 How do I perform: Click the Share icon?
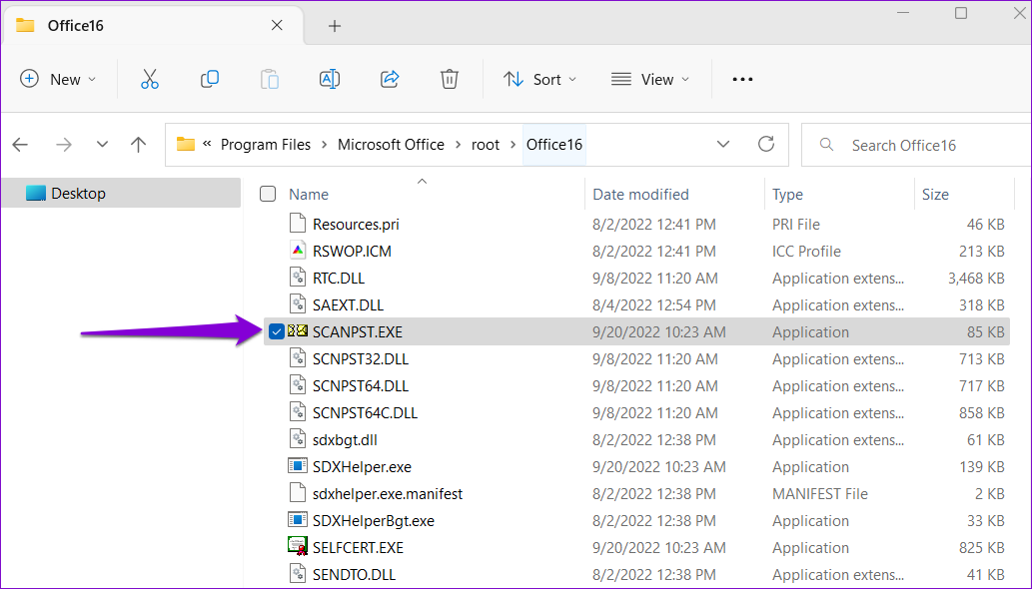coord(390,79)
